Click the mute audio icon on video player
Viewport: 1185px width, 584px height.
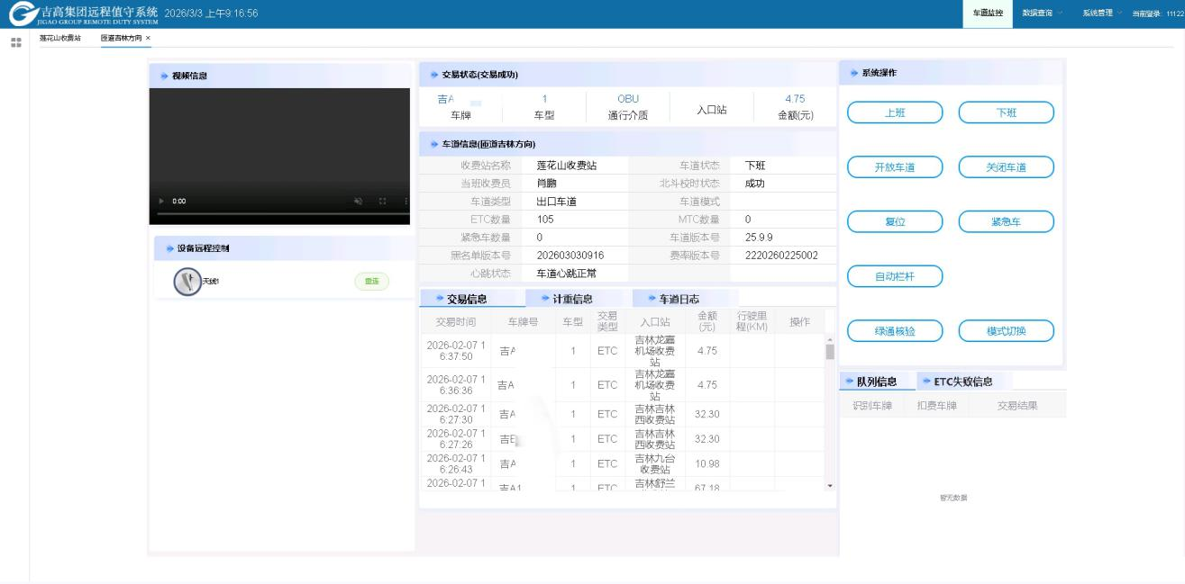[x=359, y=202]
